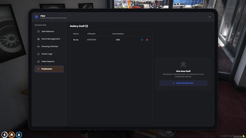Click the Hire New Staff title
This screenshot has width=246, height=138.
(183, 71)
